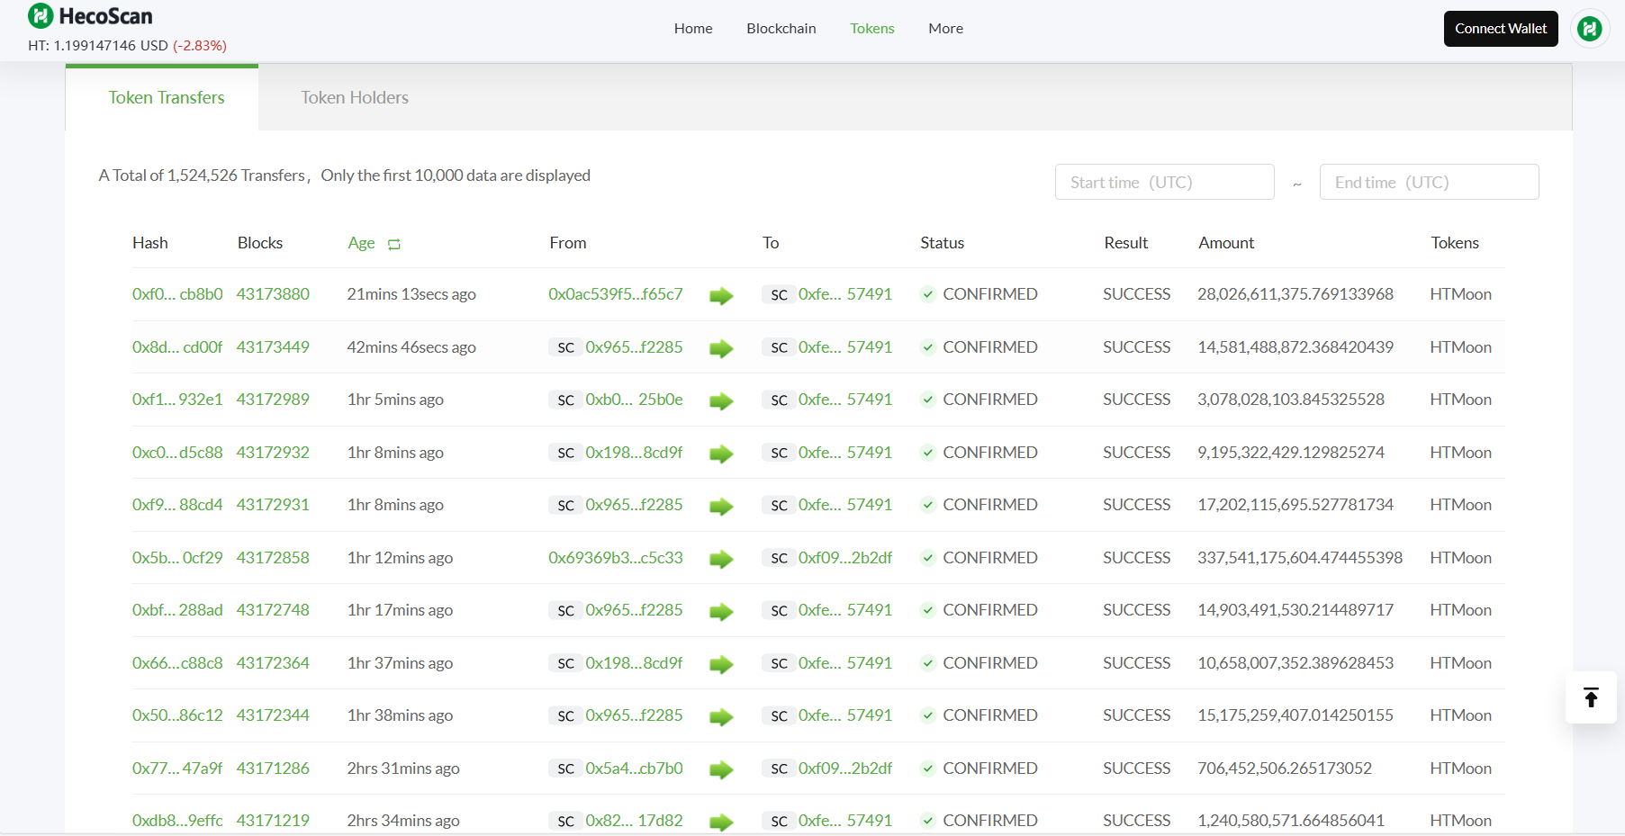The image size is (1625, 836).
Task: Open block 43173449
Action: tap(273, 347)
